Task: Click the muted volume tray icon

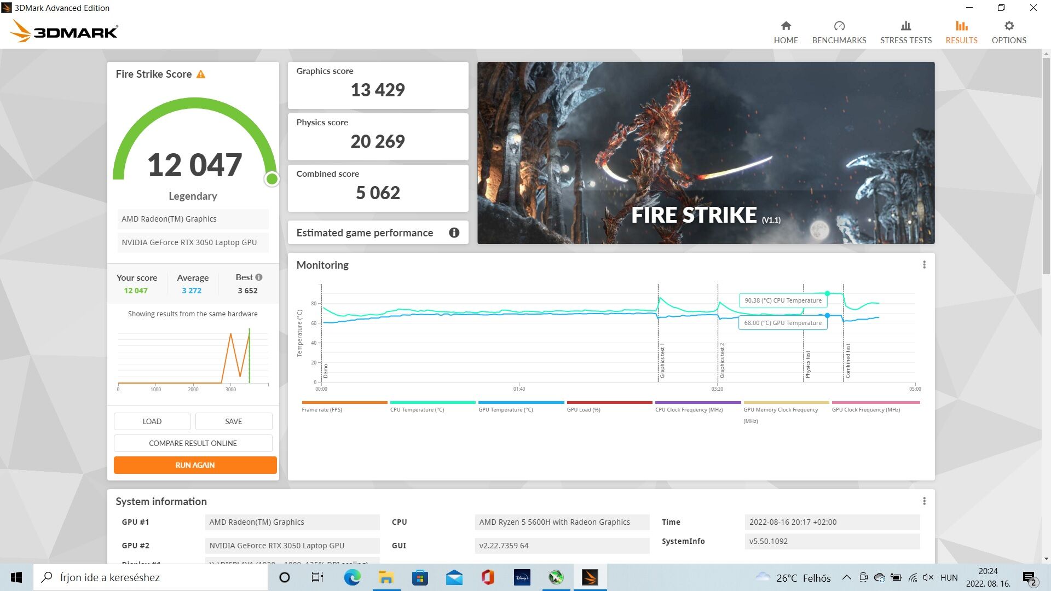Action: pyautogui.click(x=928, y=577)
